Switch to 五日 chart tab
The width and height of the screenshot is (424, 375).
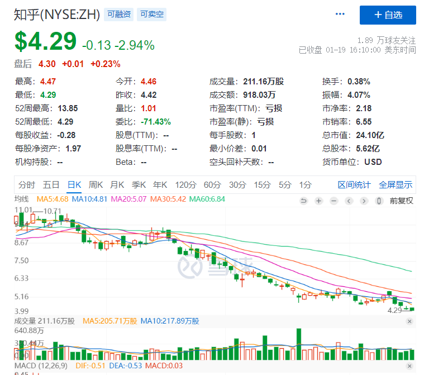tap(51, 185)
